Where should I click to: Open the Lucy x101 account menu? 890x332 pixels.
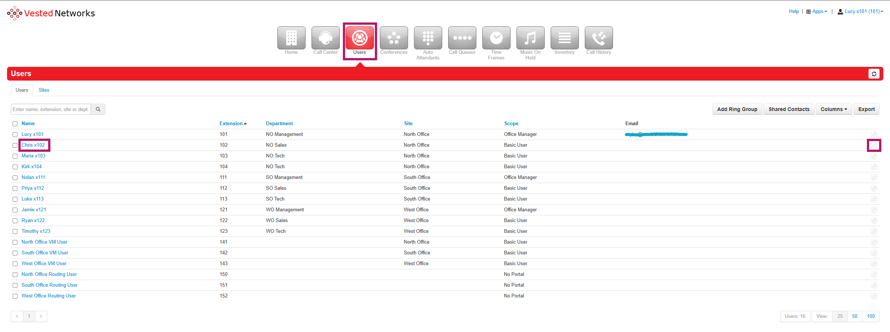tap(860, 12)
